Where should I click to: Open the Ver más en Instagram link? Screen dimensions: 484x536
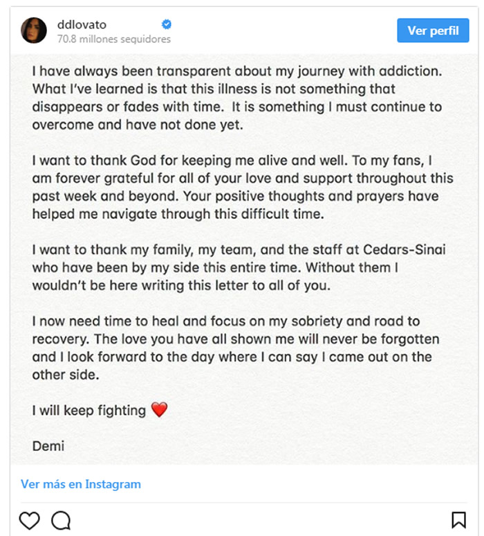click(x=81, y=484)
